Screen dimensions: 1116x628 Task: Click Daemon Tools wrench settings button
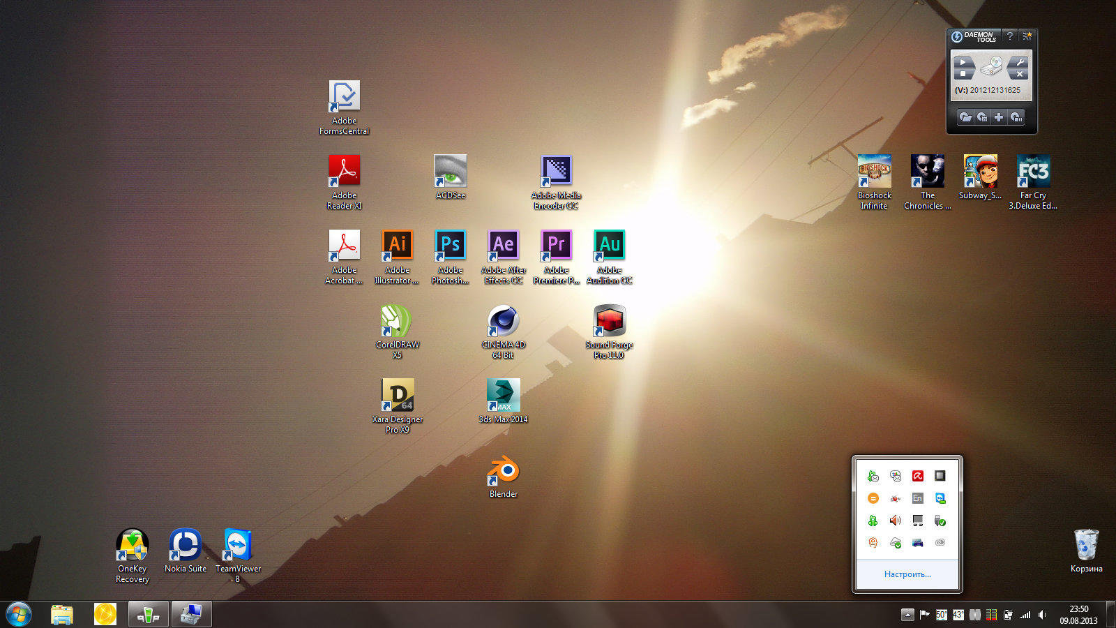tap(1019, 62)
